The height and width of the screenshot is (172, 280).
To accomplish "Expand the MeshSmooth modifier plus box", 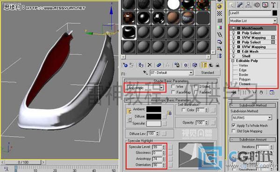I will [x=238, y=28].
